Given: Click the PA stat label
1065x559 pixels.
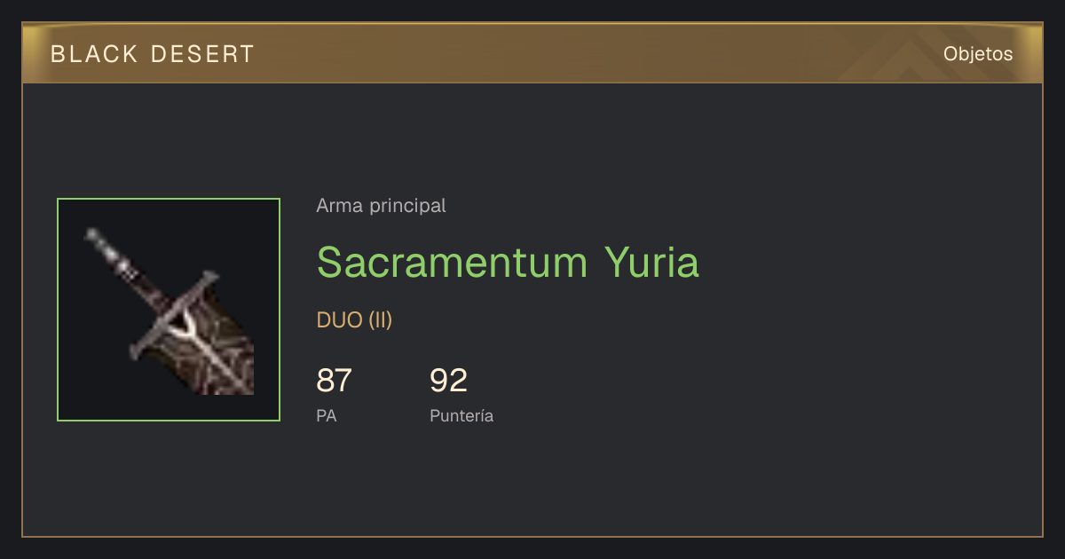Looking at the screenshot, I should coord(327,415).
